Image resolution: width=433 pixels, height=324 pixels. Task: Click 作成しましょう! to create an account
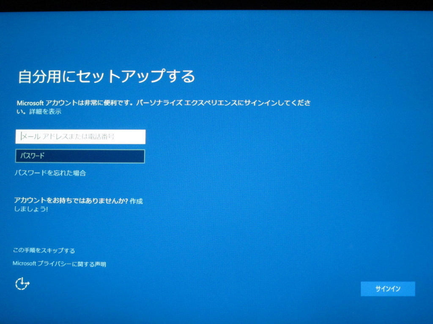click(x=136, y=201)
